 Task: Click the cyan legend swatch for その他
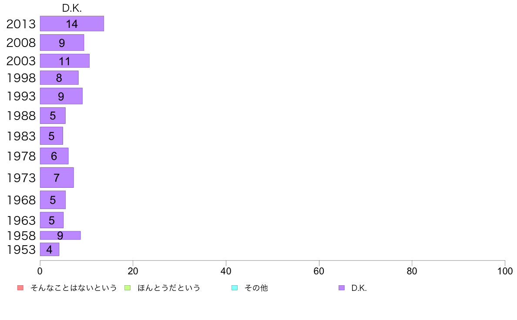click(x=235, y=288)
